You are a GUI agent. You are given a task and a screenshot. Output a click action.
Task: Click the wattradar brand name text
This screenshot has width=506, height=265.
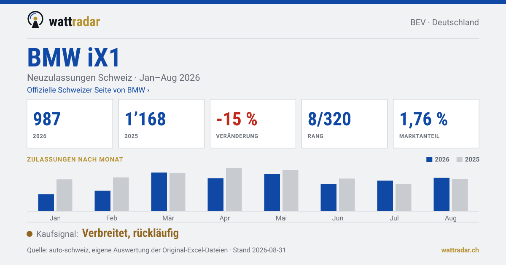pos(75,21)
